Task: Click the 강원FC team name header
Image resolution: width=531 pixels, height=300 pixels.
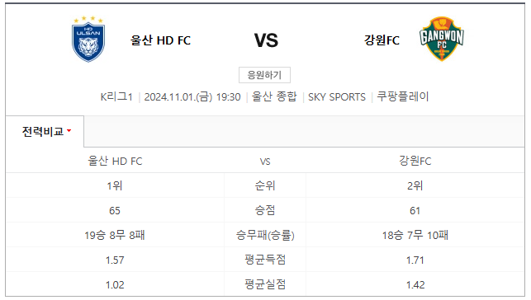Action: coord(382,40)
